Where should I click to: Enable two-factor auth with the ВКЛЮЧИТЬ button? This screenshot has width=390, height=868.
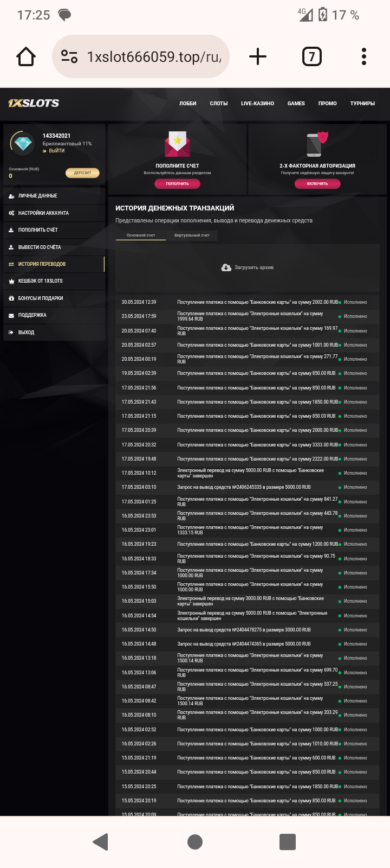[317, 183]
